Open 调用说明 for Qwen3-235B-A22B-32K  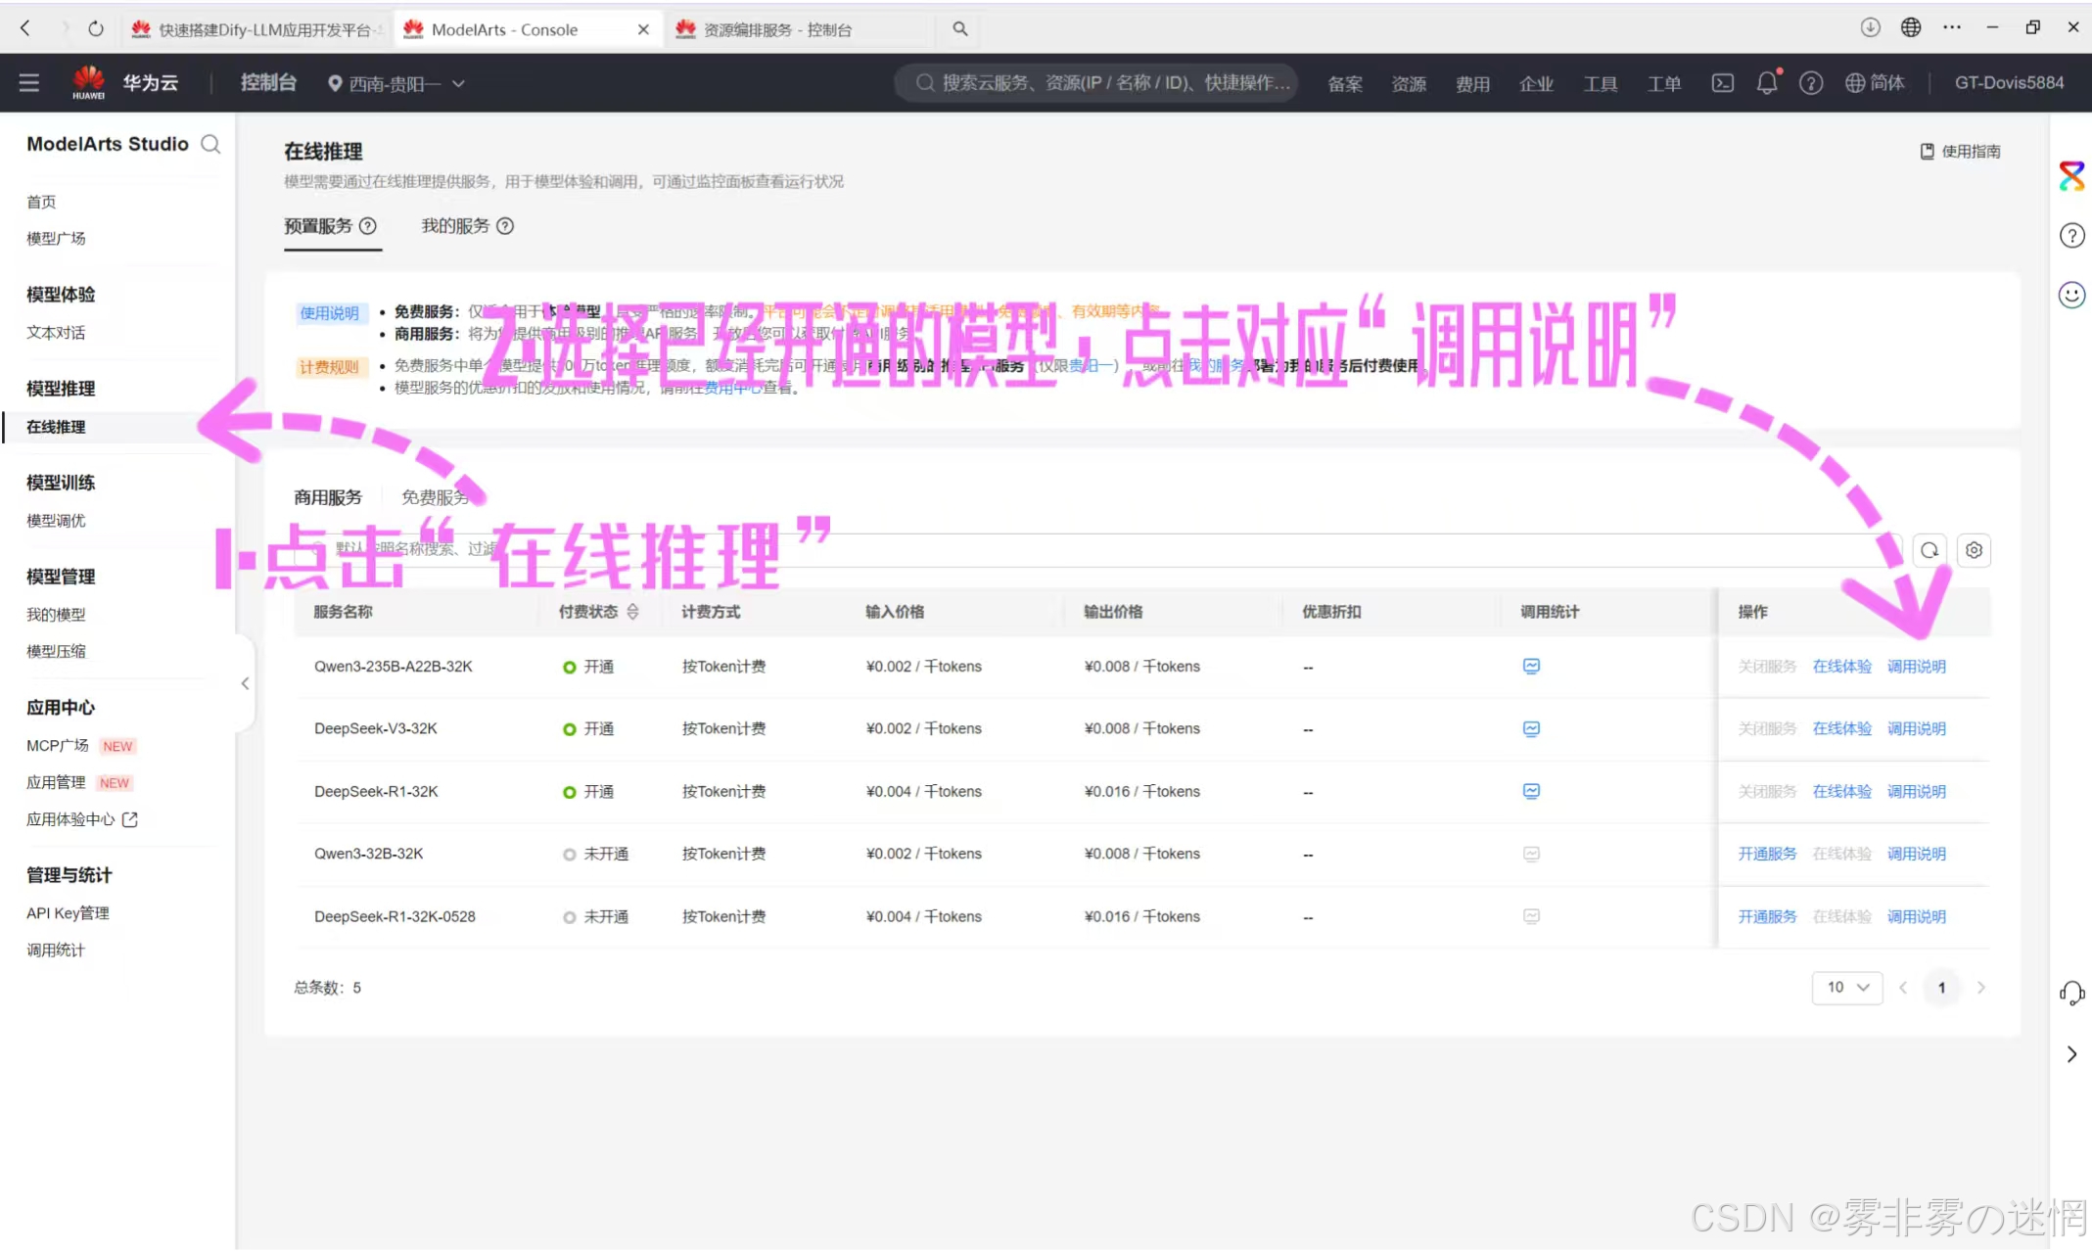point(1916,667)
